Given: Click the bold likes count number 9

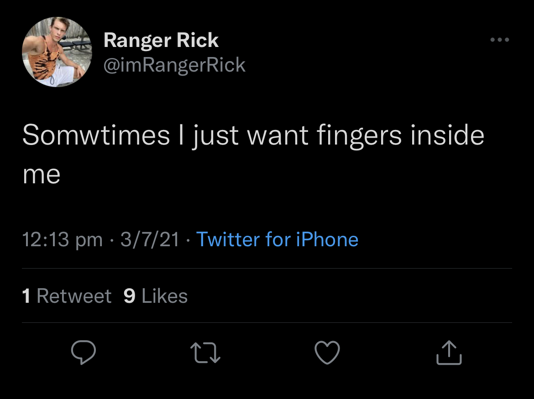Looking at the screenshot, I should (130, 296).
